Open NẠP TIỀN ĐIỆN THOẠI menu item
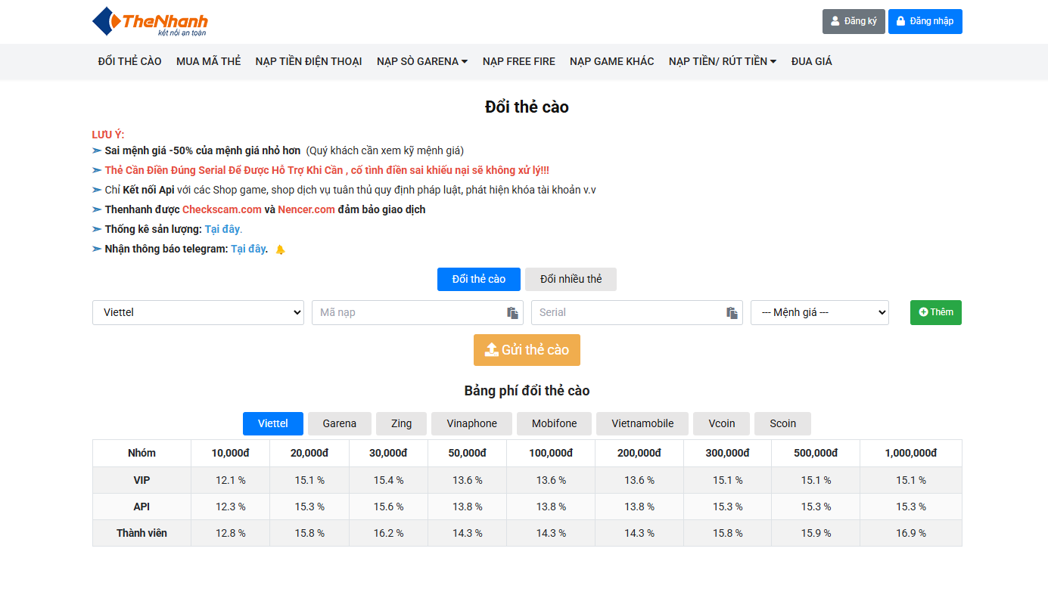This screenshot has height=598, width=1048. point(309,61)
